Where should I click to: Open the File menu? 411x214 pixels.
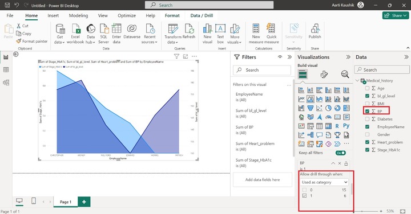[x=10, y=15]
